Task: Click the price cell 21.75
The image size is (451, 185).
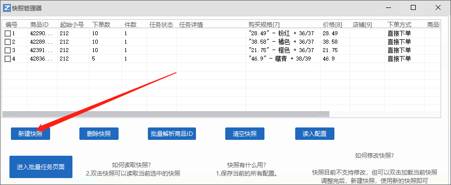Action: point(330,51)
